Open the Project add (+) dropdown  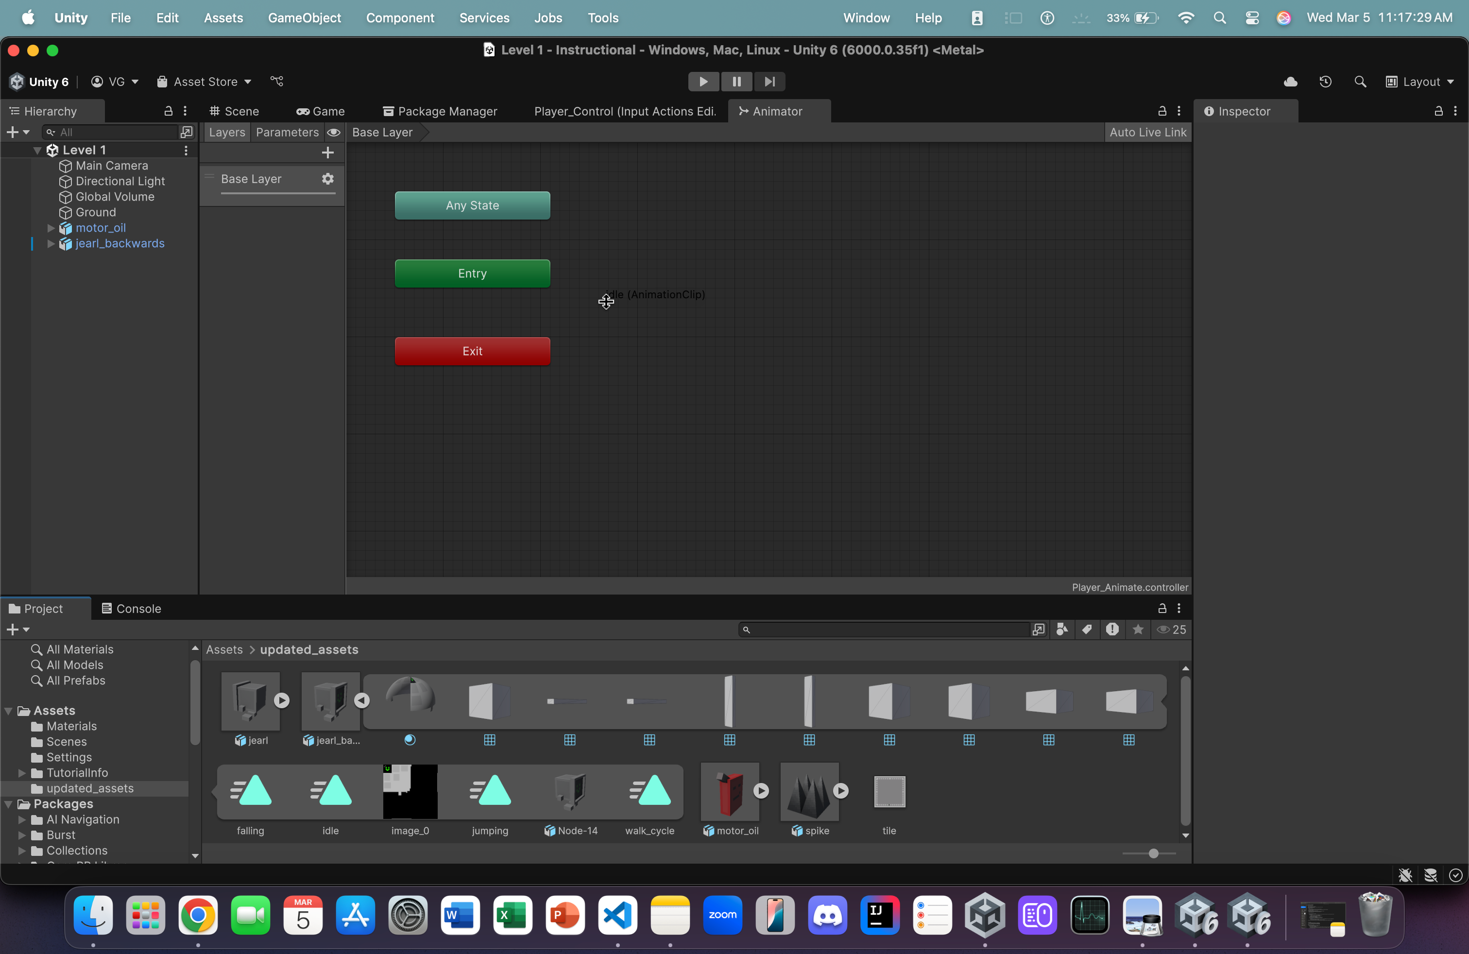coord(17,630)
